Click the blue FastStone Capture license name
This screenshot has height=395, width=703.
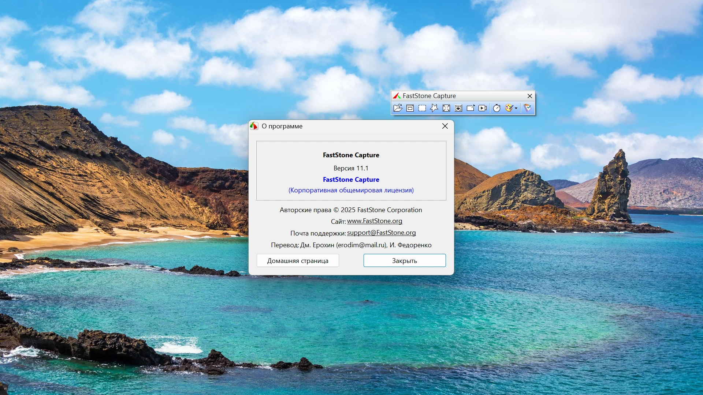point(351,180)
